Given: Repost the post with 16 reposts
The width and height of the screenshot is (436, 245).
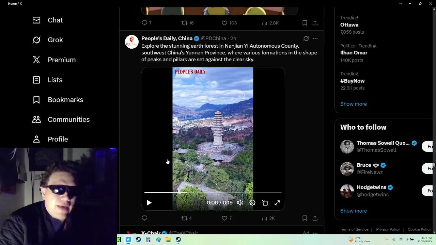Looking at the screenshot, I should (x=187, y=23).
